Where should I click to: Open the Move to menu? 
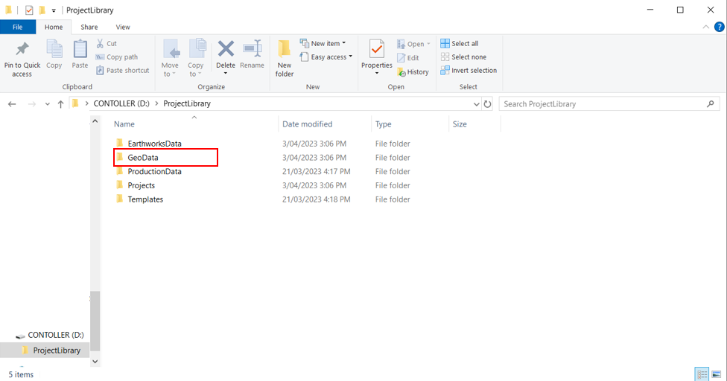point(170,58)
